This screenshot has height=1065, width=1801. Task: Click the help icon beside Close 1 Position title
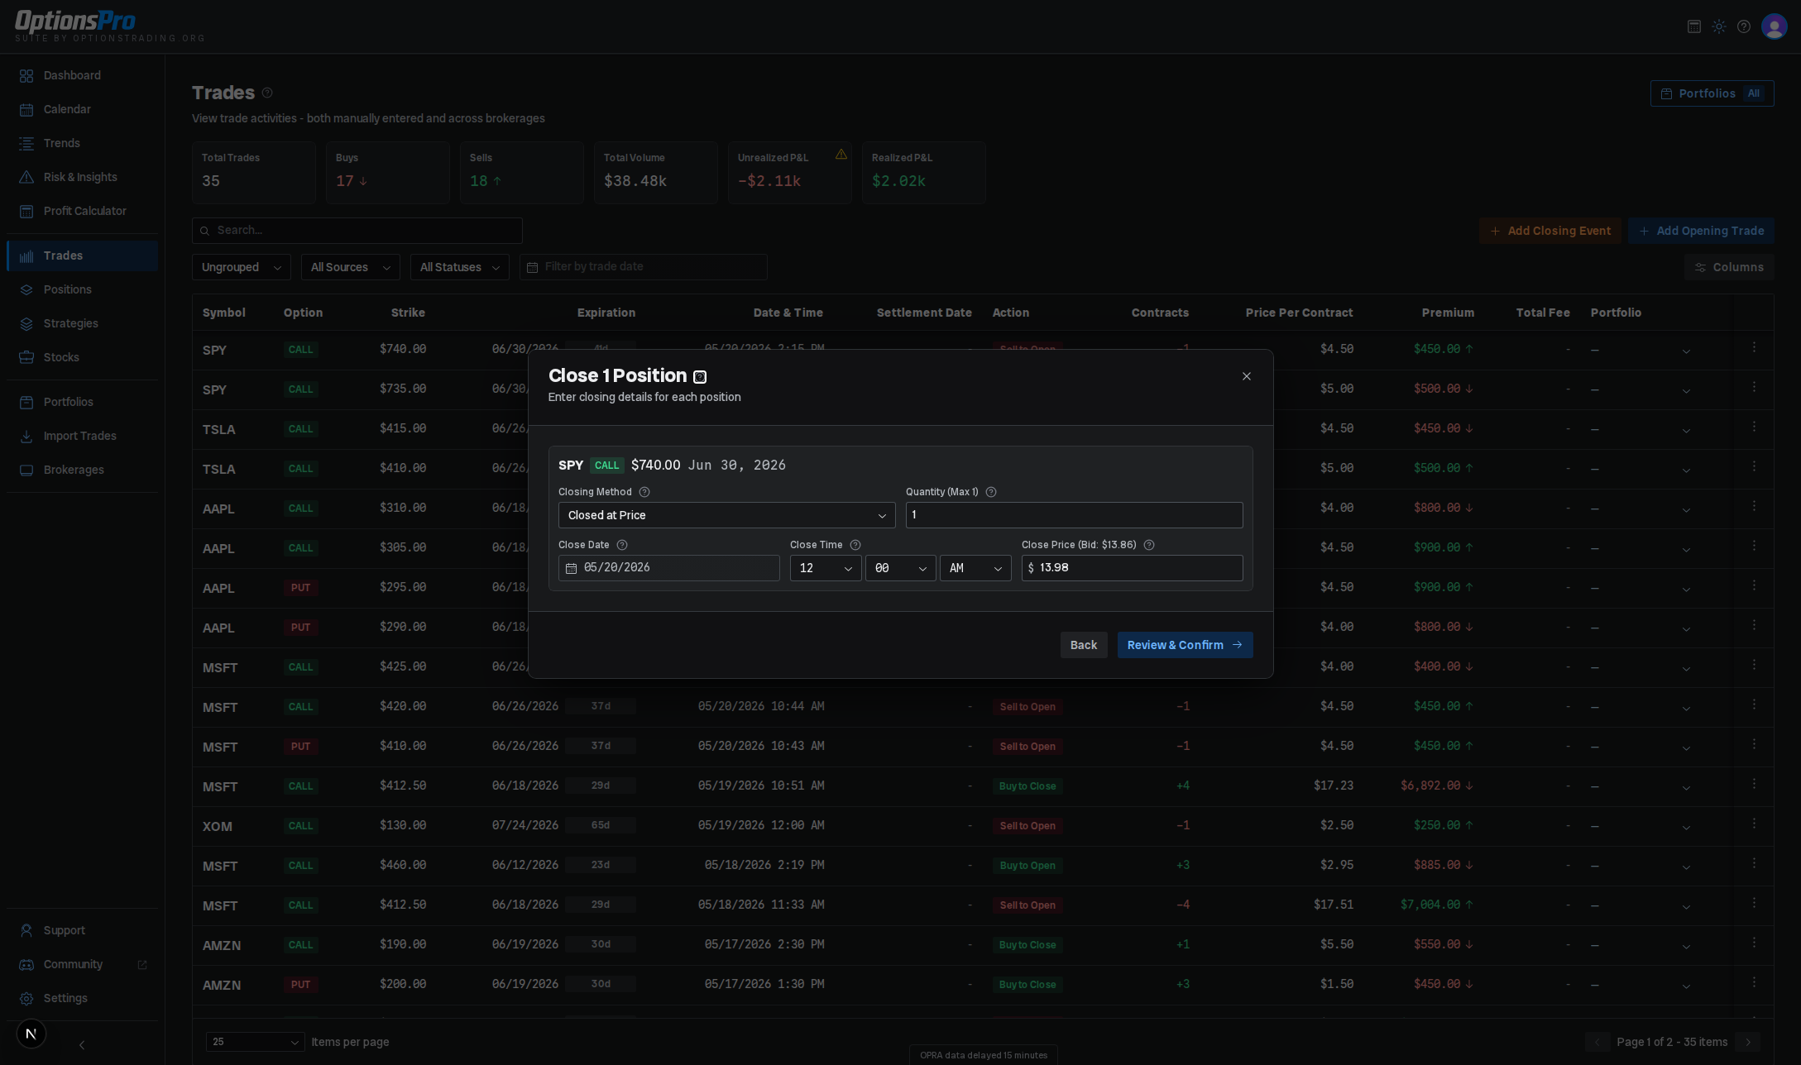700,377
